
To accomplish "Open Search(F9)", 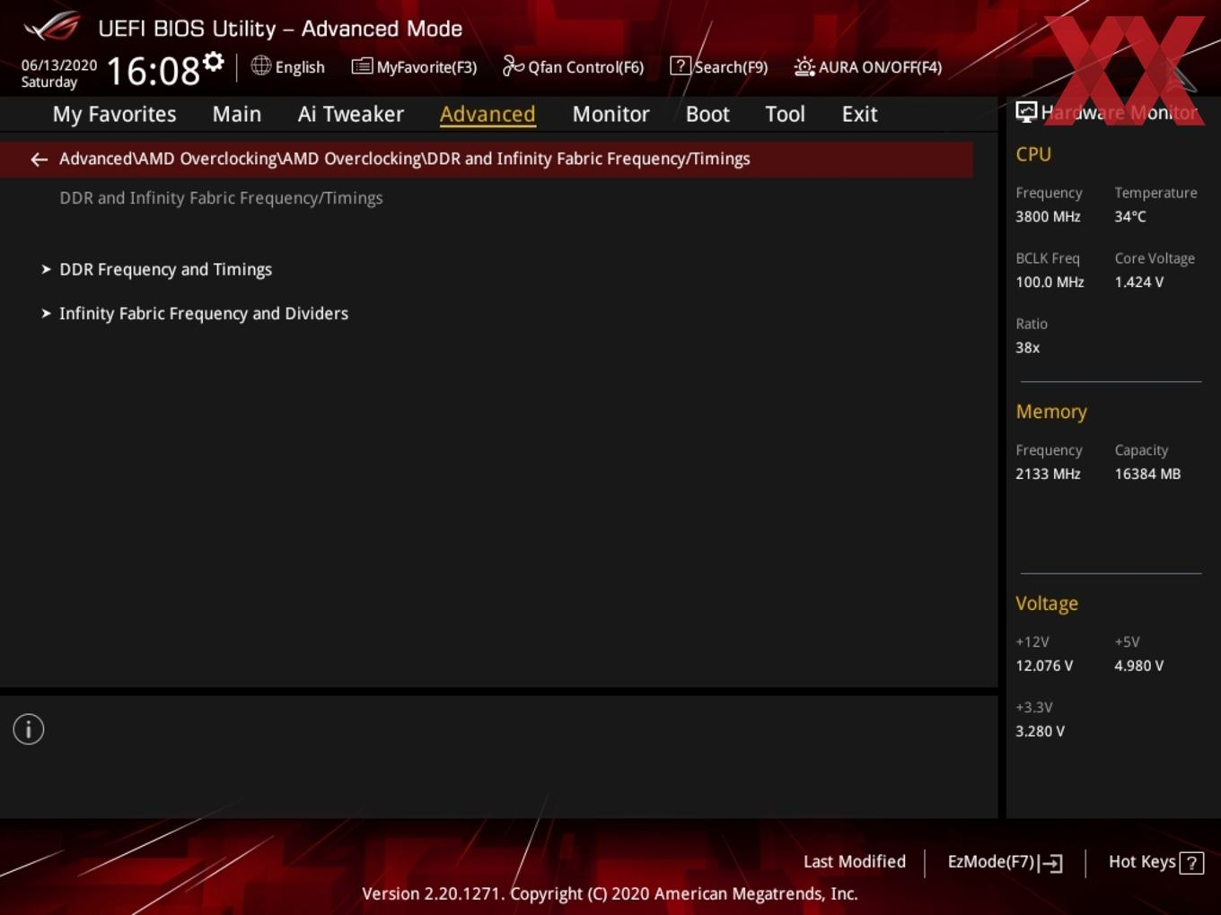I will point(731,67).
